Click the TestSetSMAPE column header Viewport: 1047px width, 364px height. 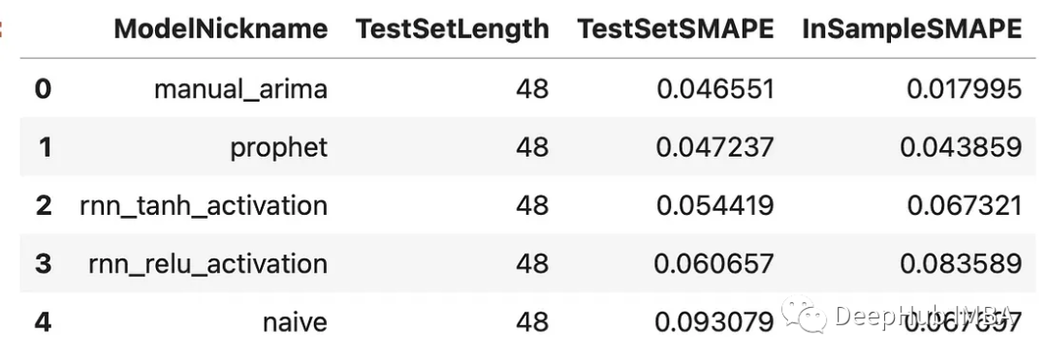[675, 29]
